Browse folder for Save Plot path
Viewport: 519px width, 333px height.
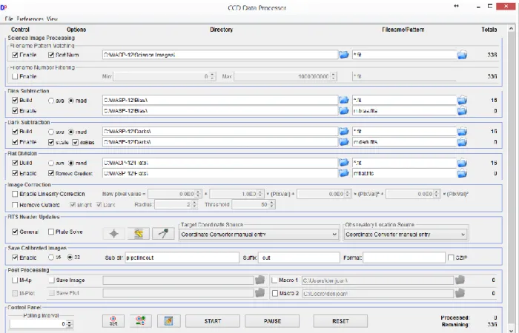259,293
